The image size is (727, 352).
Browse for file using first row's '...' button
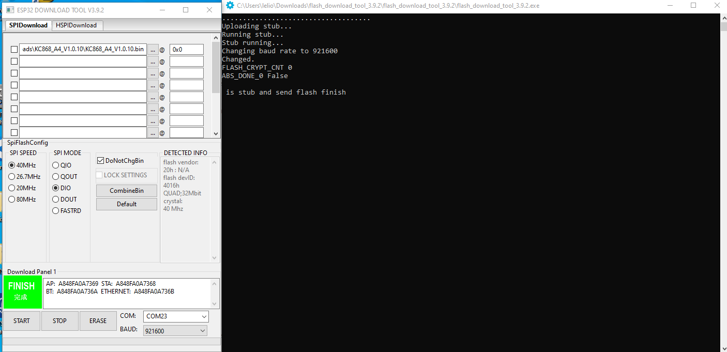tap(153, 50)
